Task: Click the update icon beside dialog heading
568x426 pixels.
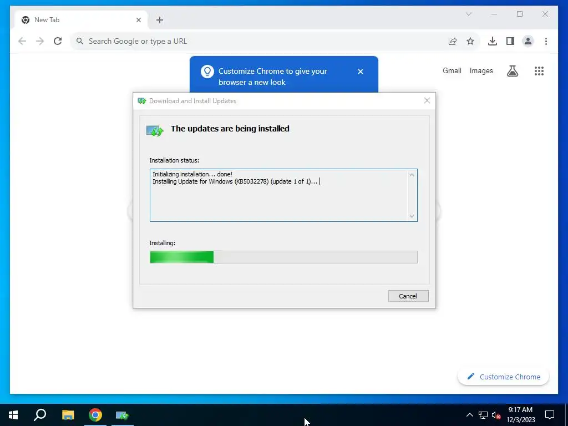Action: [x=155, y=130]
